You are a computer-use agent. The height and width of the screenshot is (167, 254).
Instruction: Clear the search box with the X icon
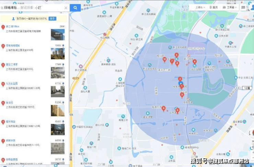(x=66, y=8)
